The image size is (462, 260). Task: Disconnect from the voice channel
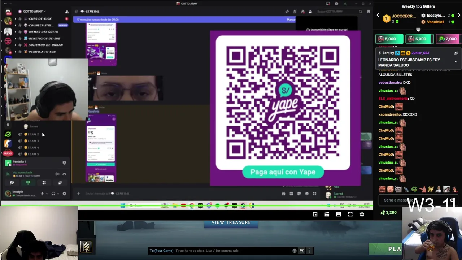tap(64, 174)
